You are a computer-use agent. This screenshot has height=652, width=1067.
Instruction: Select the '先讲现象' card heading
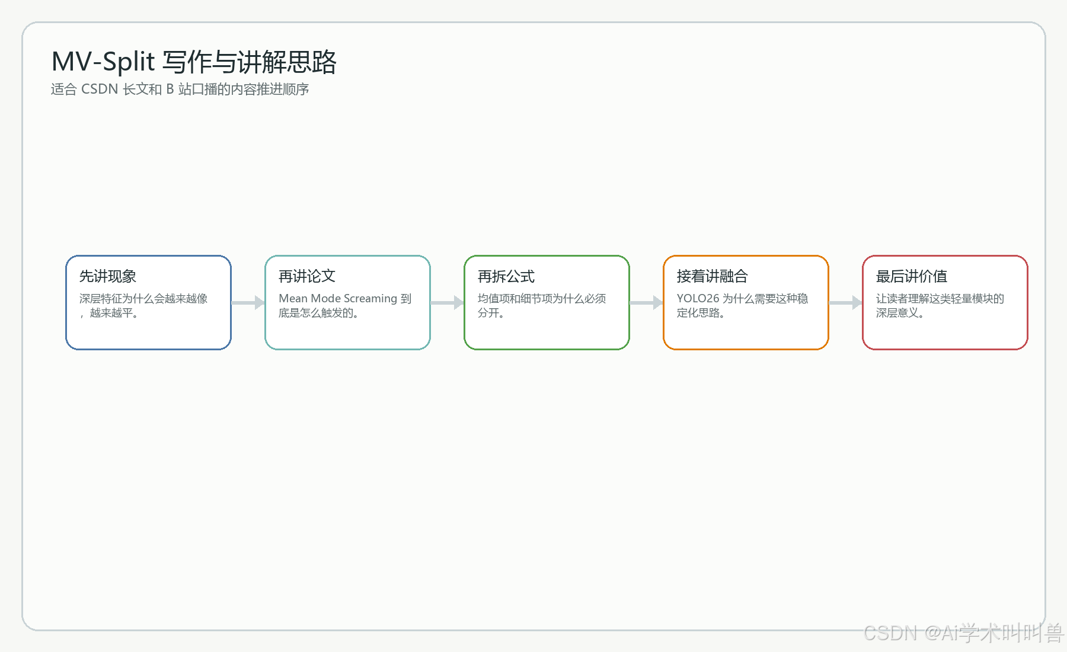coord(108,276)
